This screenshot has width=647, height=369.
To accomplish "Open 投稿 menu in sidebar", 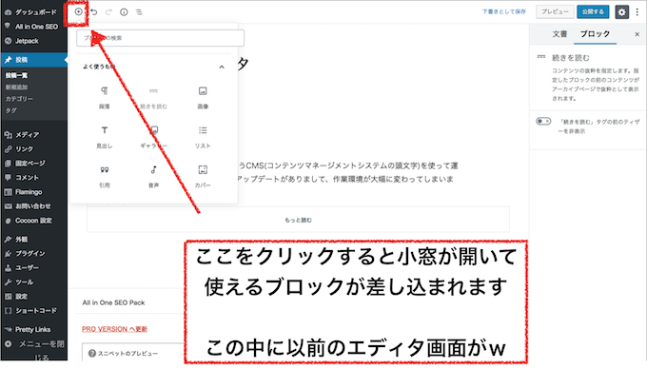I will click(x=34, y=60).
